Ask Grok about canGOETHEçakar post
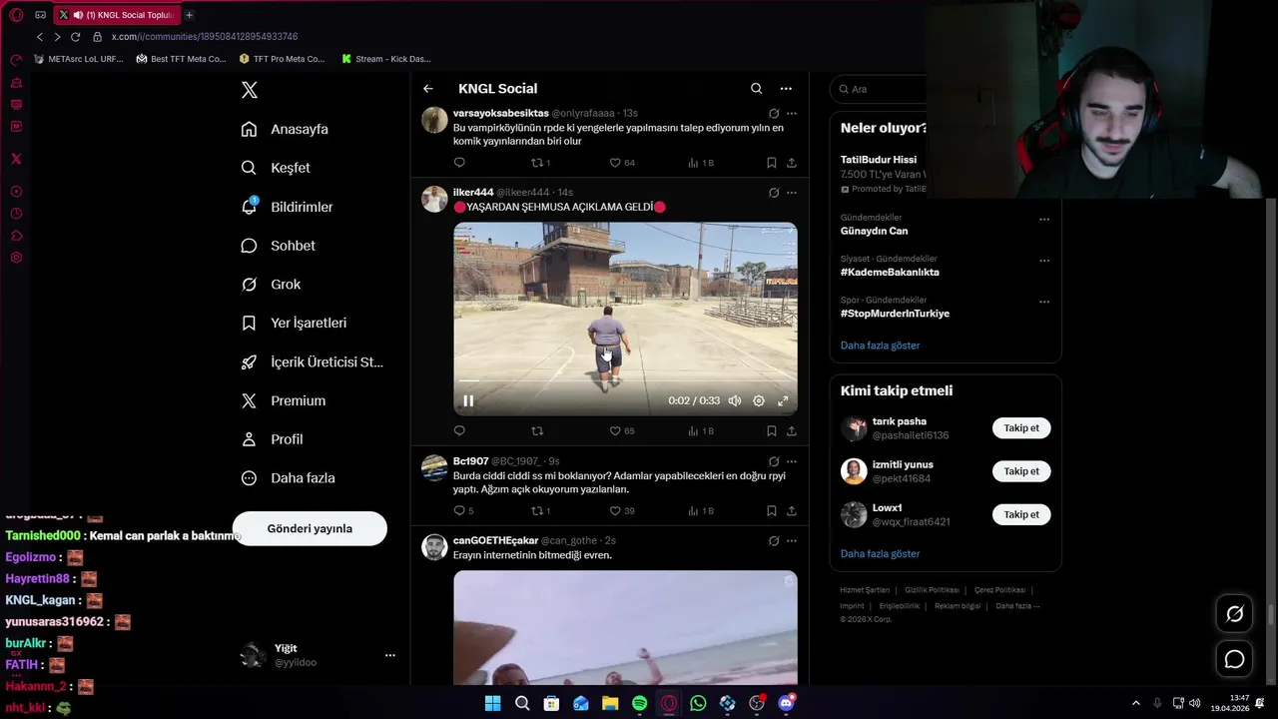 [774, 541]
